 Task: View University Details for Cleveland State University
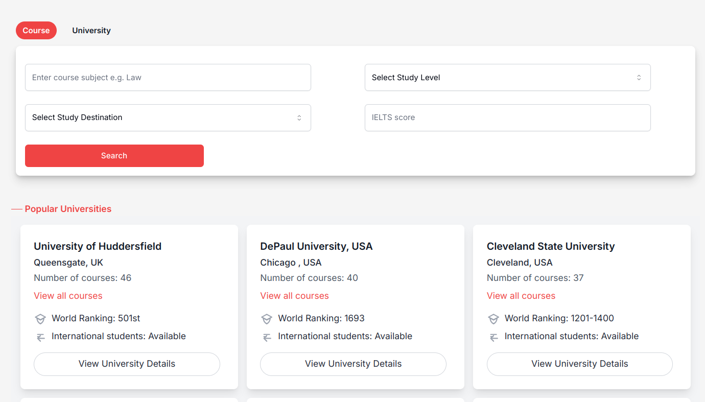(x=579, y=364)
